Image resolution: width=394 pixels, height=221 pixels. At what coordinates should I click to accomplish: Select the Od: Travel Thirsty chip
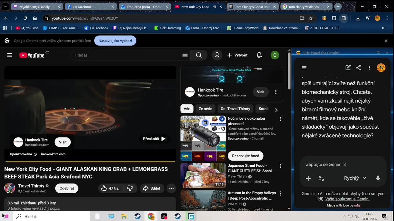tap(235, 109)
